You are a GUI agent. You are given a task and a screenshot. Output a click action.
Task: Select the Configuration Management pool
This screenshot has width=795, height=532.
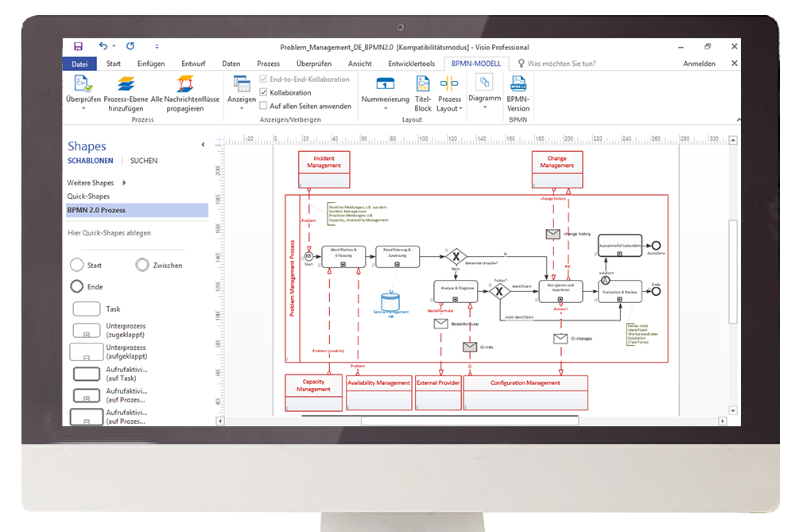(x=525, y=393)
